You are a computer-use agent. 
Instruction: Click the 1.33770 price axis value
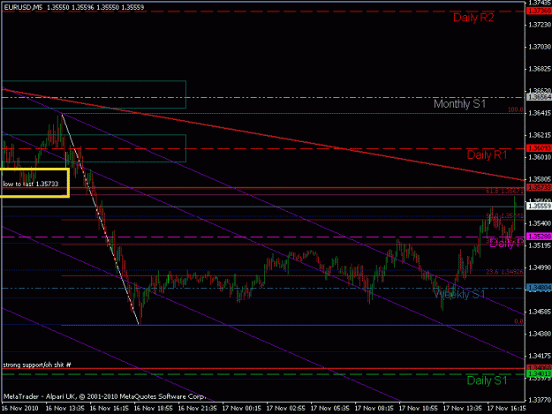(x=540, y=400)
